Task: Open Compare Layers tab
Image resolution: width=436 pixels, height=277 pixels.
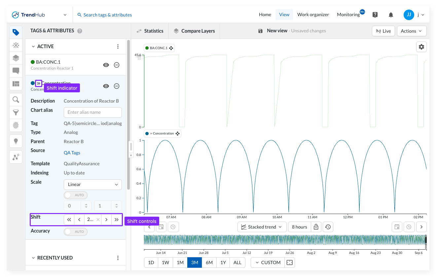Action: 194,31
